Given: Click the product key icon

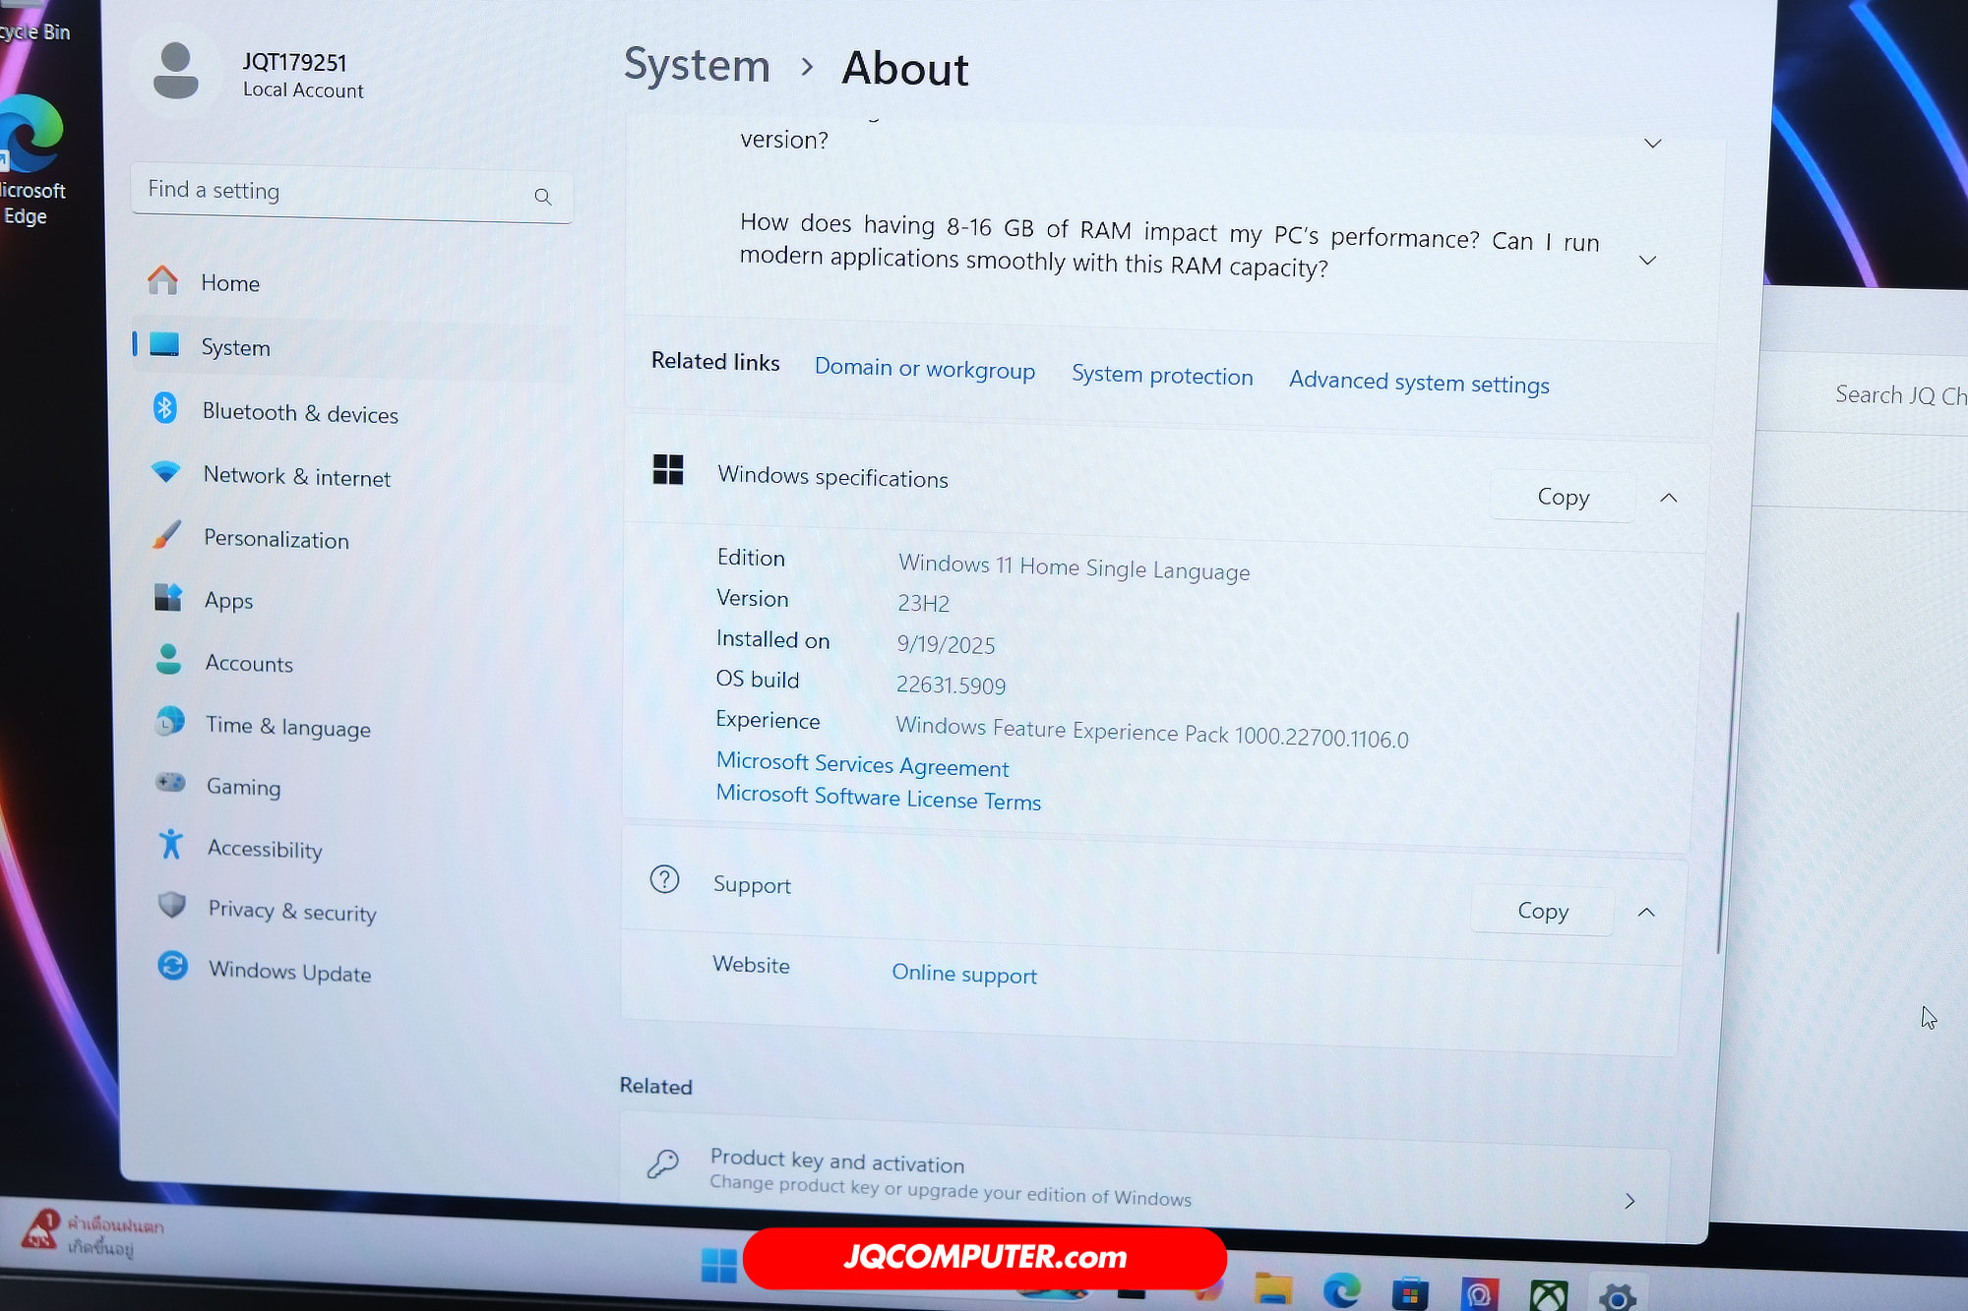Looking at the screenshot, I should point(663,1163).
